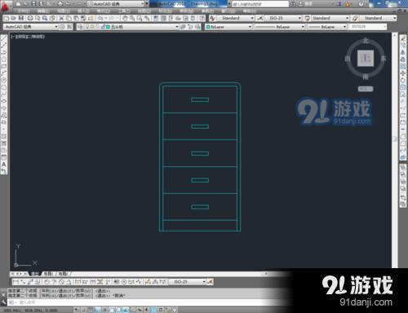Select the multiline Text tool marked A

pyautogui.click(x=4, y=165)
